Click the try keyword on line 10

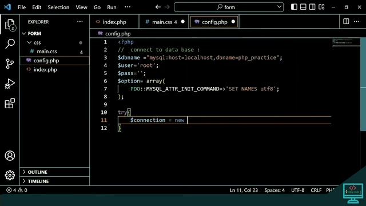(122, 112)
